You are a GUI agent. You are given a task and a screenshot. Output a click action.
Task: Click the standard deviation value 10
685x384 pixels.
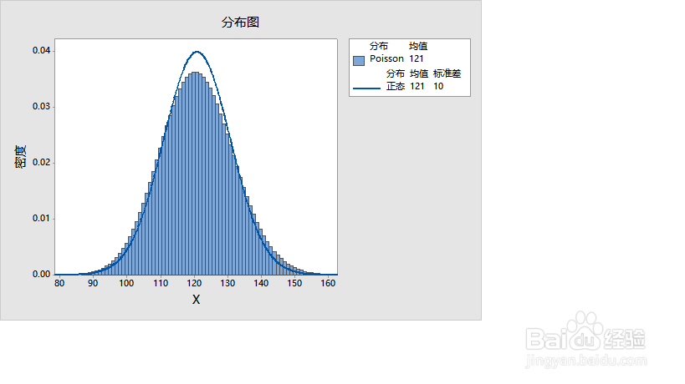pyautogui.click(x=438, y=86)
